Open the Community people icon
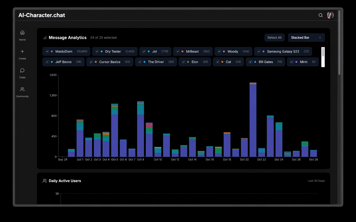The image size is (356, 222). coord(22,89)
